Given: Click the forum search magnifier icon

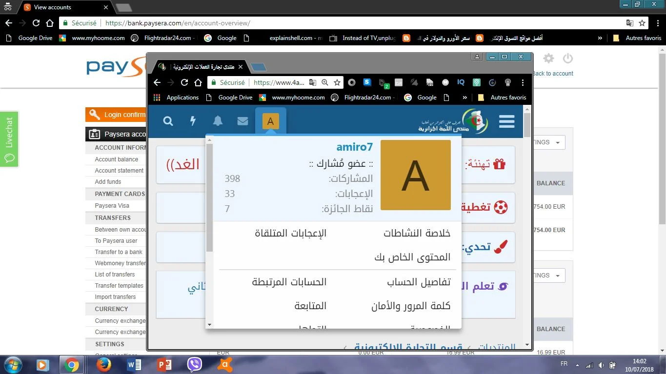Looking at the screenshot, I should (x=168, y=121).
